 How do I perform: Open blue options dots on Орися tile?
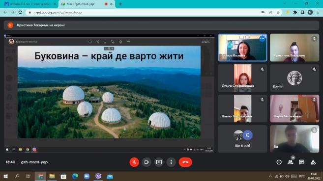[262, 38]
